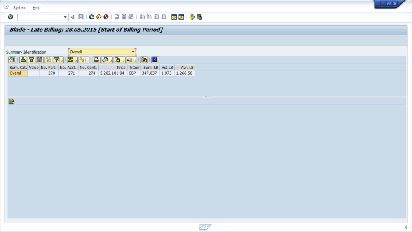412x232 pixels.
Task: Select the Sum. Cat. column header
Action: (18, 68)
